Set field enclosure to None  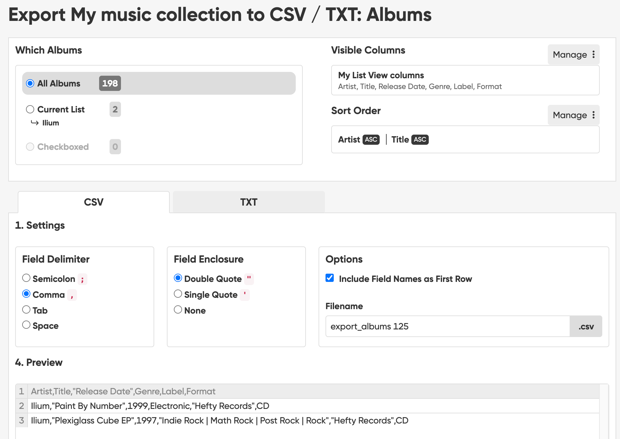tap(178, 309)
